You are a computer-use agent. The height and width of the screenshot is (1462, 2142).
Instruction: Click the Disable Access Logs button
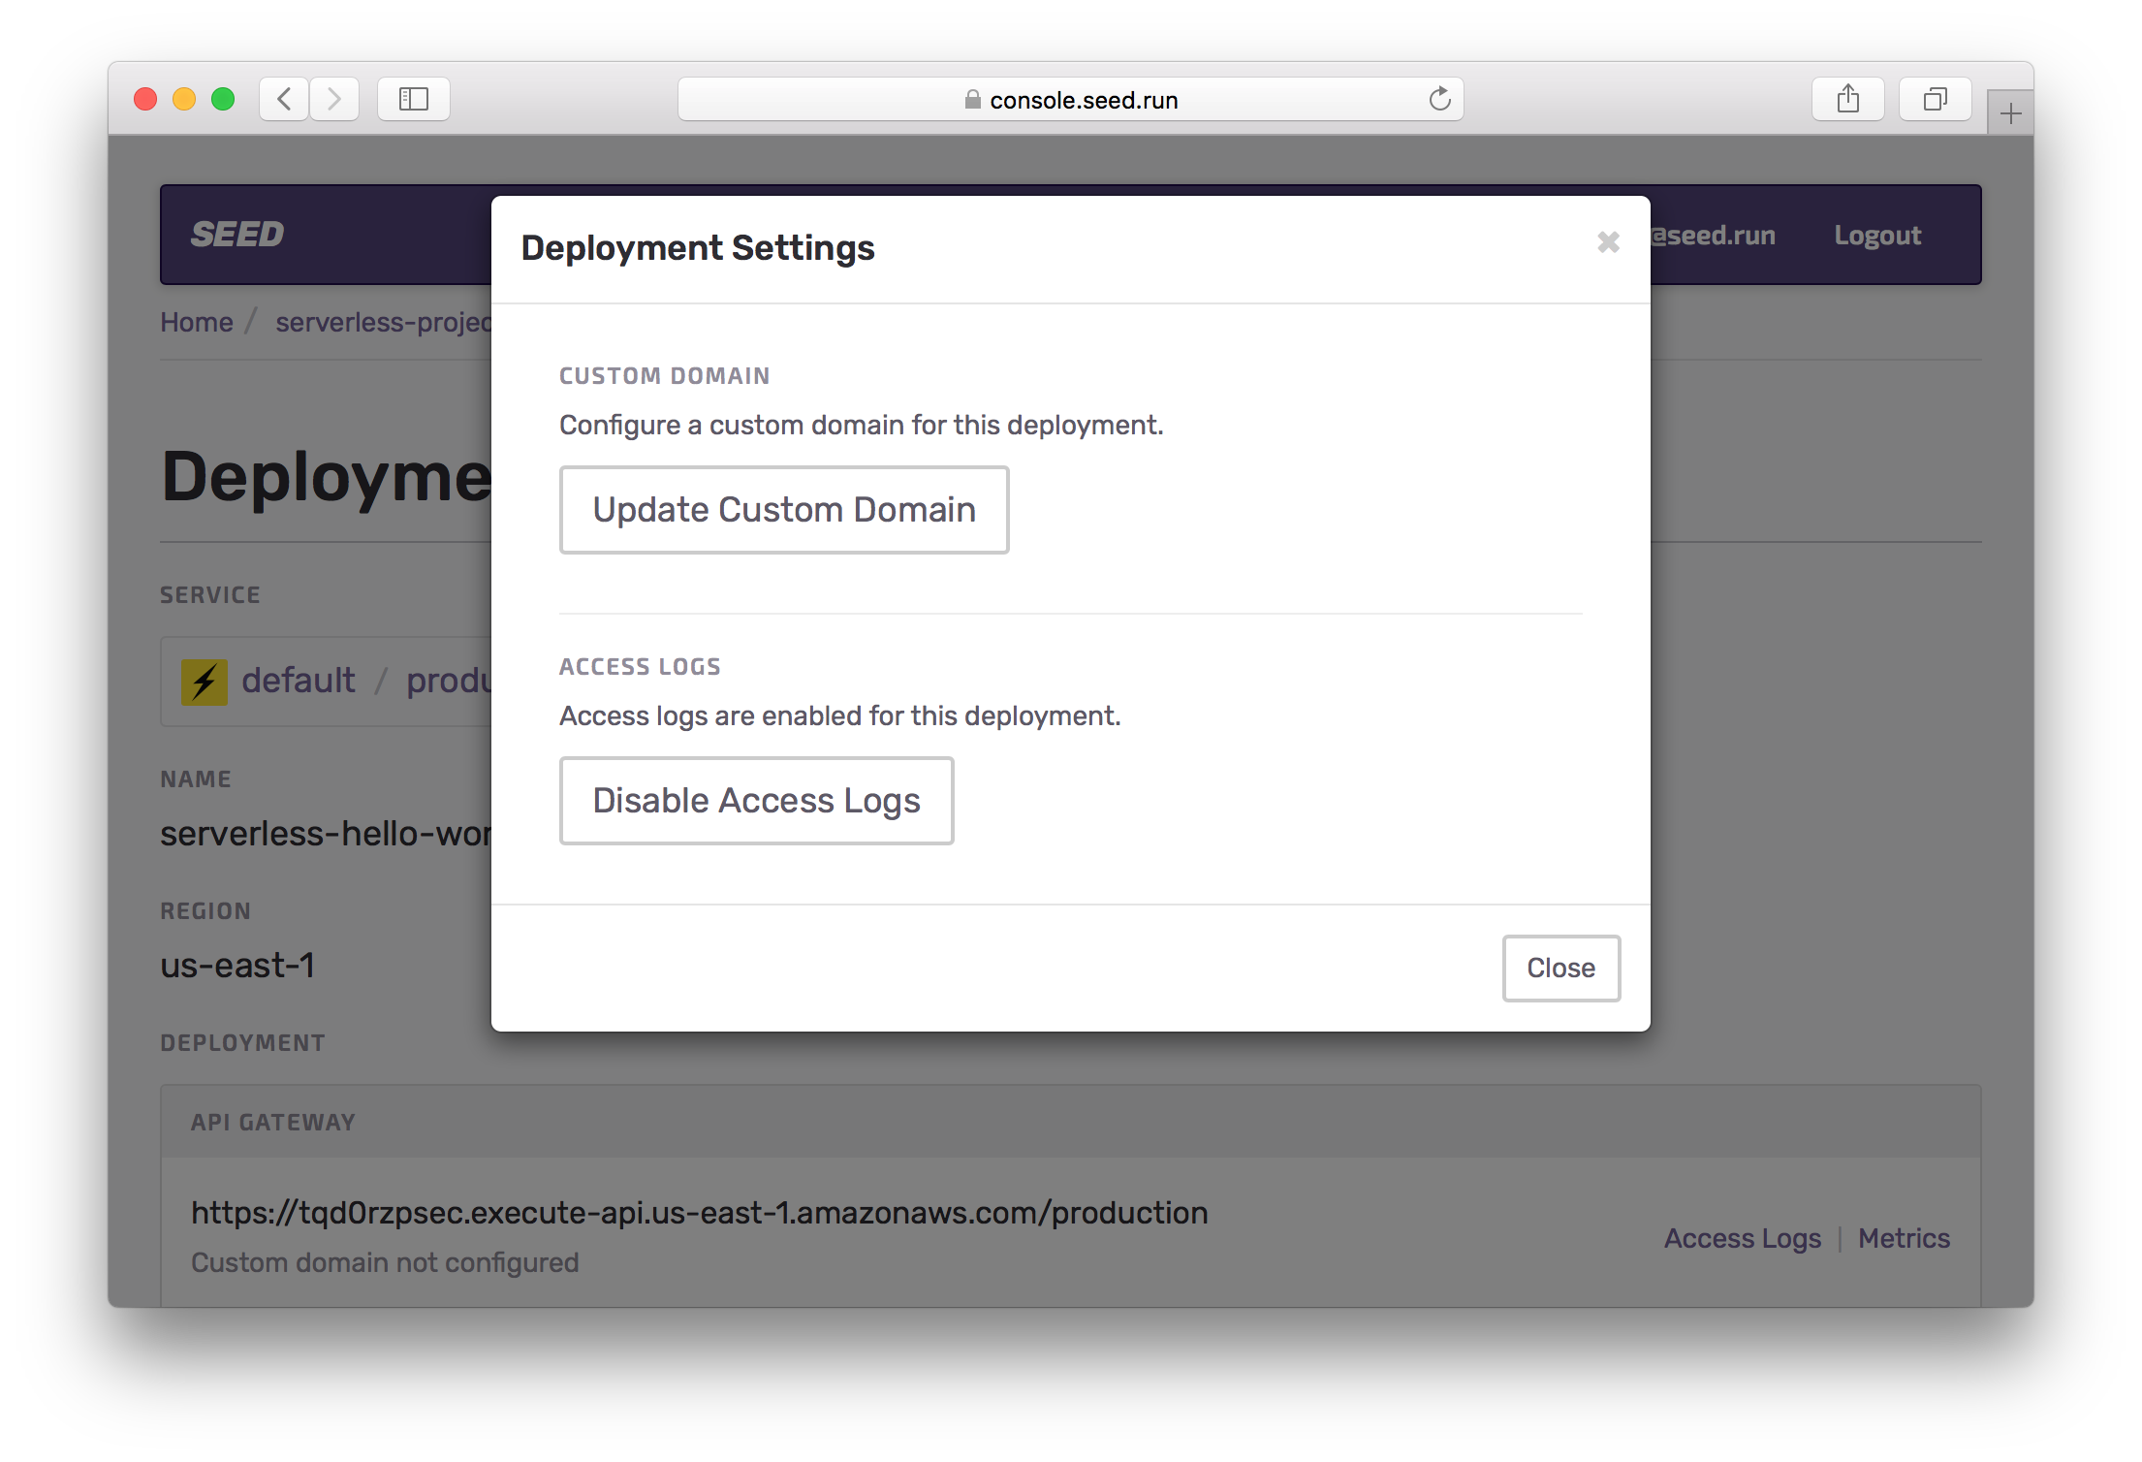pos(756,801)
